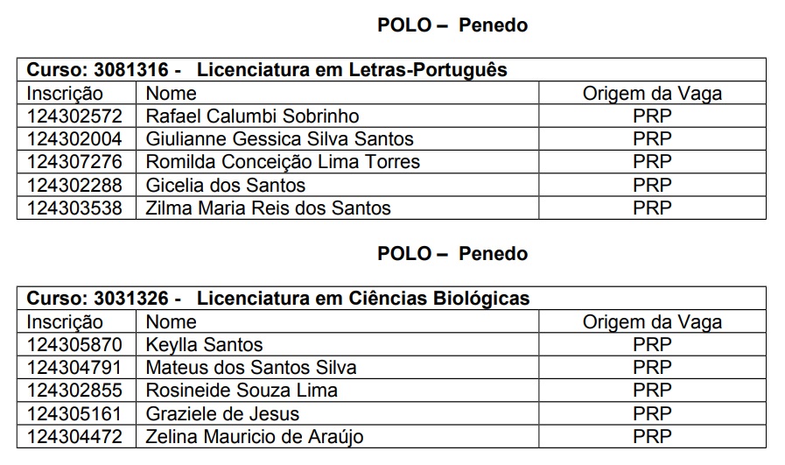Click inscription number 124307276

tap(74, 162)
